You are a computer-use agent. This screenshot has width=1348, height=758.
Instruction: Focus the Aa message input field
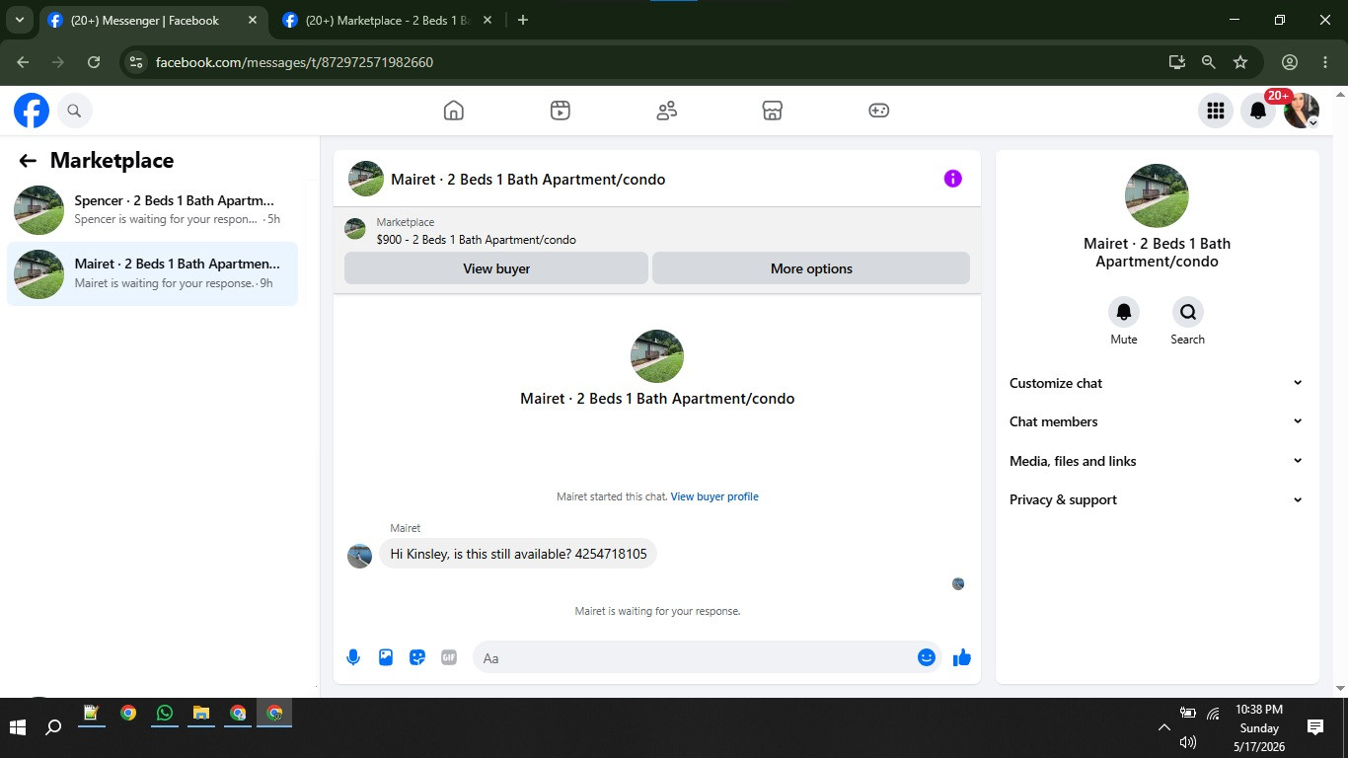(695, 657)
